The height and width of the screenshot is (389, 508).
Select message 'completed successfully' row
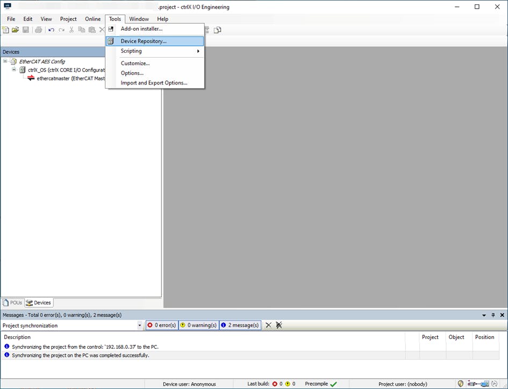(250, 355)
